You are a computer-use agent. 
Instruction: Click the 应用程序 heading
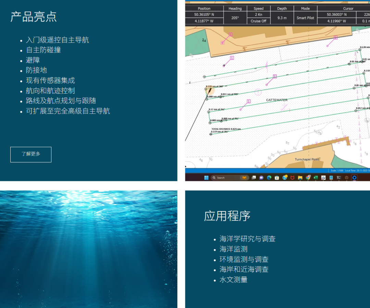pyautogui.click(x=227, y=216)
